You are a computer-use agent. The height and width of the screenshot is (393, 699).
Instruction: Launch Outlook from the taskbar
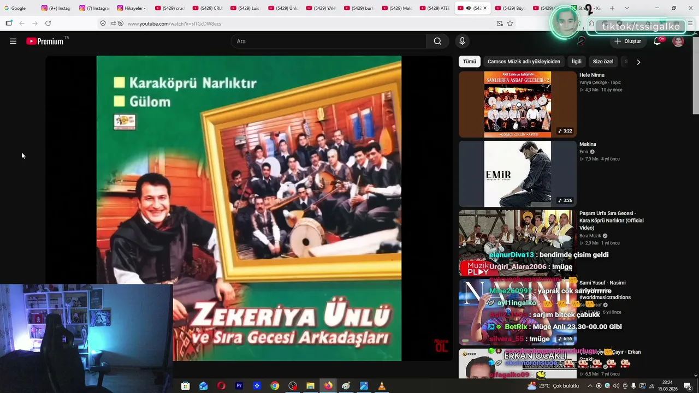tap(203, 386)
